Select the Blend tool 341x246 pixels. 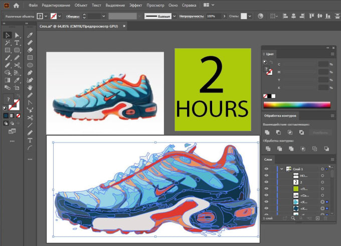[x=8, y=88]
